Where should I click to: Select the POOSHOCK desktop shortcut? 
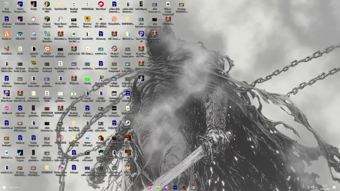[60, 140]
